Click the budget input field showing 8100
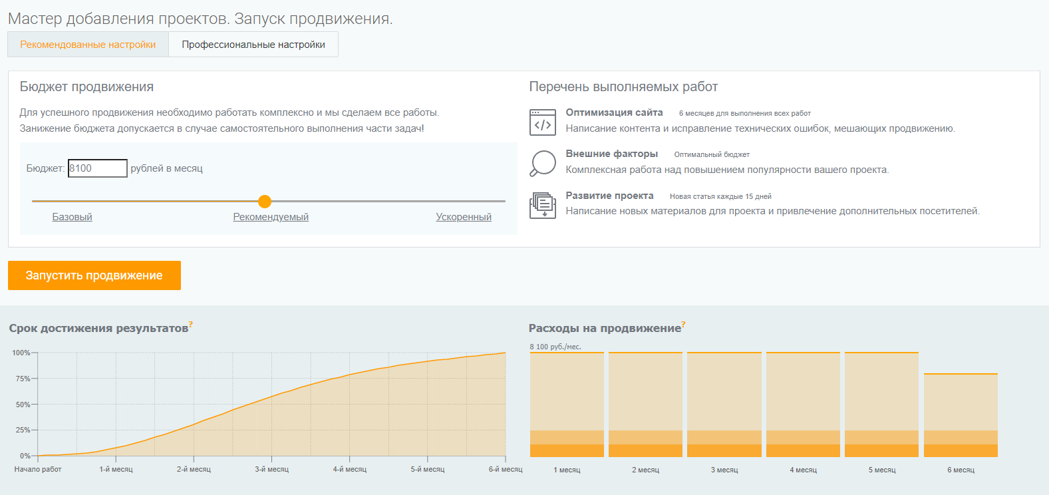This screenshot has width=1049, height=495. 98,168
